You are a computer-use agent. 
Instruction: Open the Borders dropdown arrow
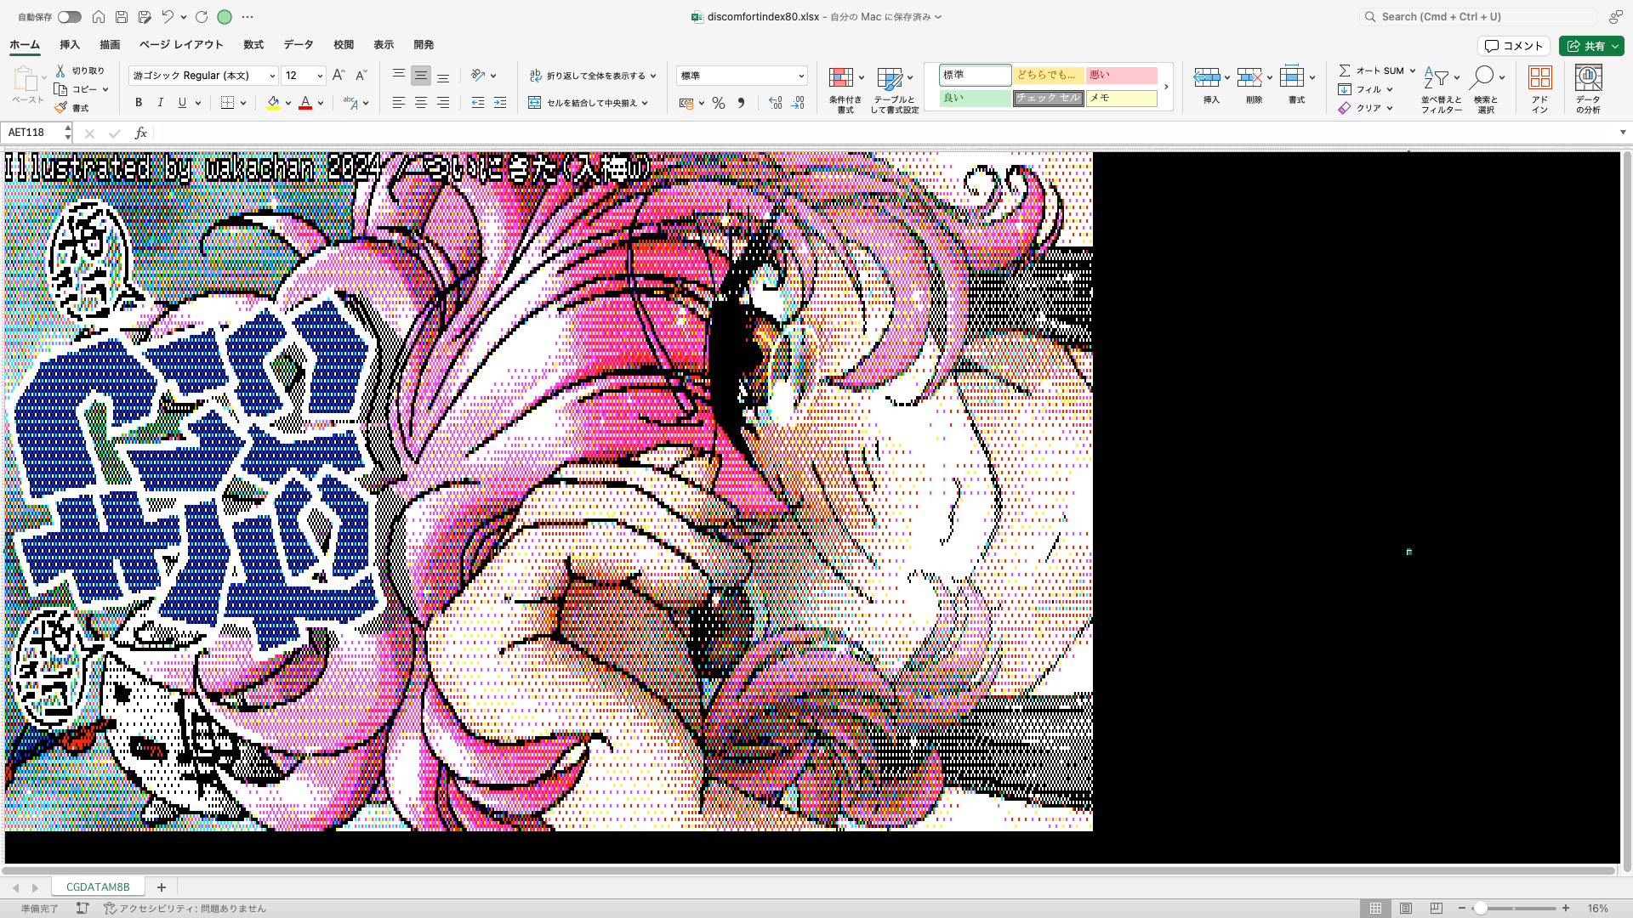coord(243,103)
